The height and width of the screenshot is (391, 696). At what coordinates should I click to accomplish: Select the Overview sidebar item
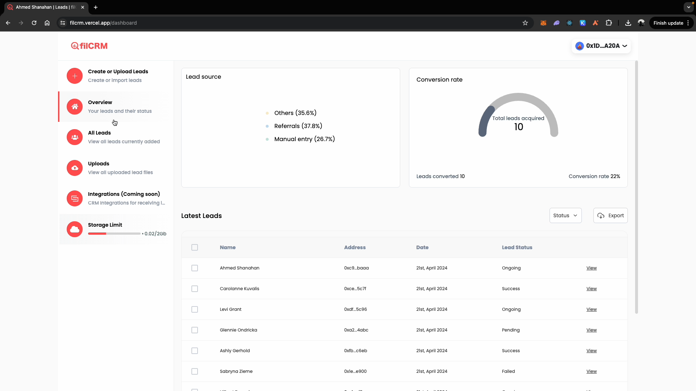click(x=116, y=107)
